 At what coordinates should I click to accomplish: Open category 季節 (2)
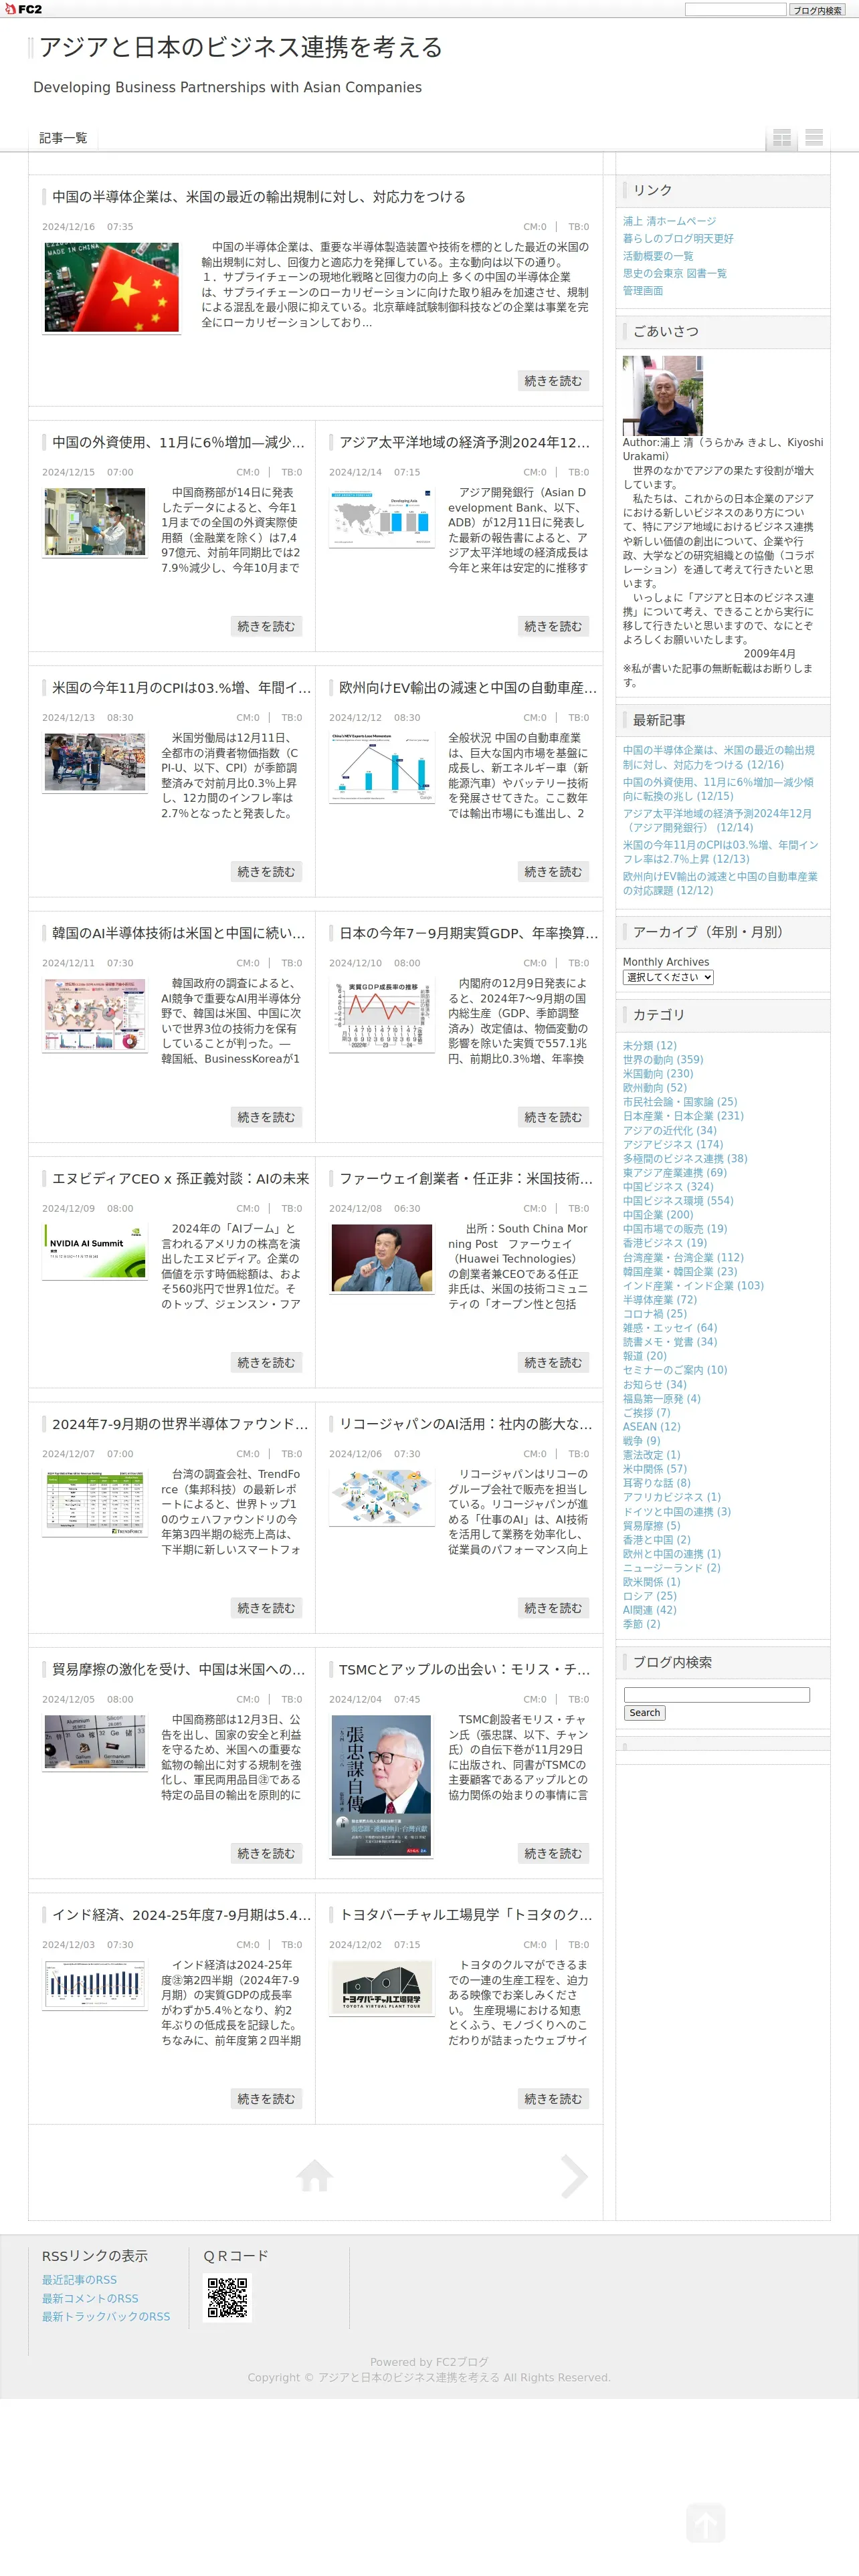pyautogui.click(x=642, y=1624)
